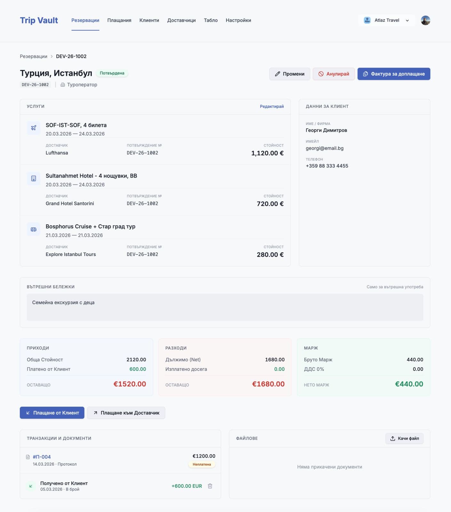Open the Табло tab
The image size is (451, 512).
coord(211,20)
